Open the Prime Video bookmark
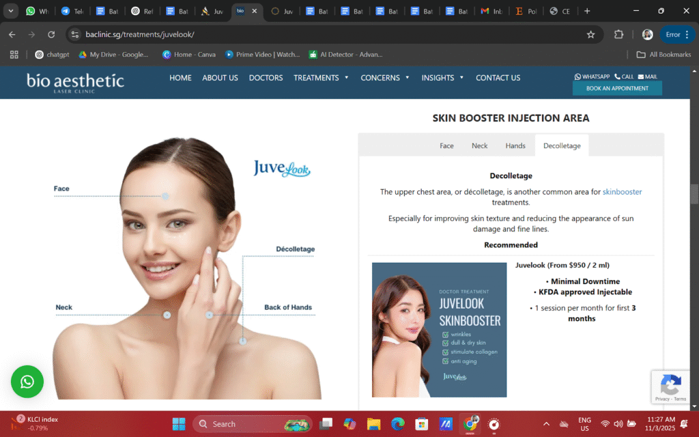 pos(262,55)
